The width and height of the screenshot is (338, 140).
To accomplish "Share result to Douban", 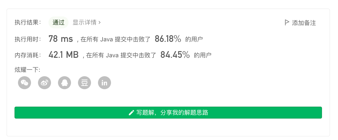I will click(x=84, y=83).
